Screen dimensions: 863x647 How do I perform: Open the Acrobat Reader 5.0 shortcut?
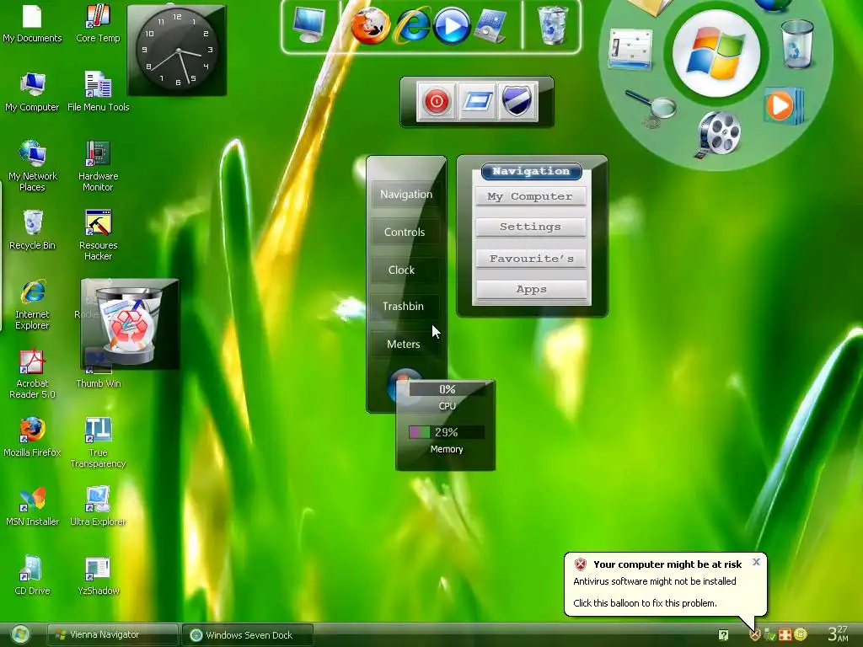pyautogui.click(x=32, y=373)
